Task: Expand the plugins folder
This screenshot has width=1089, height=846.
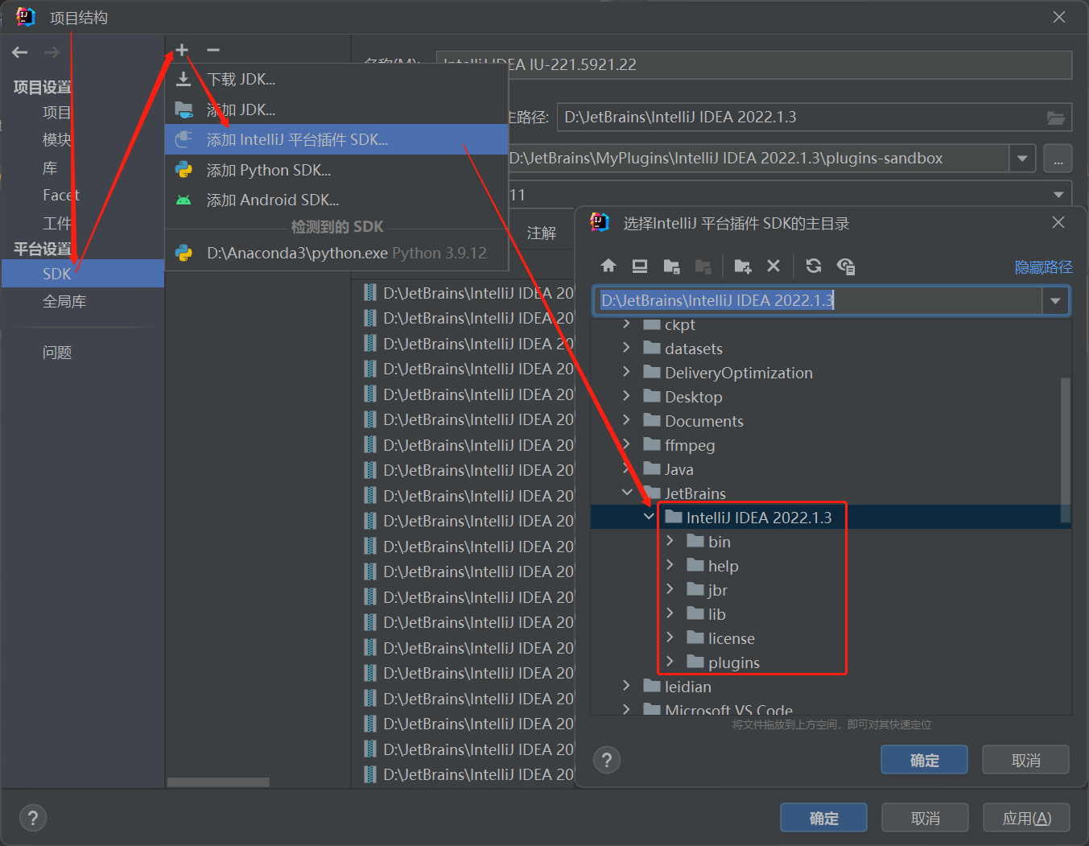Action: [670, 662]
